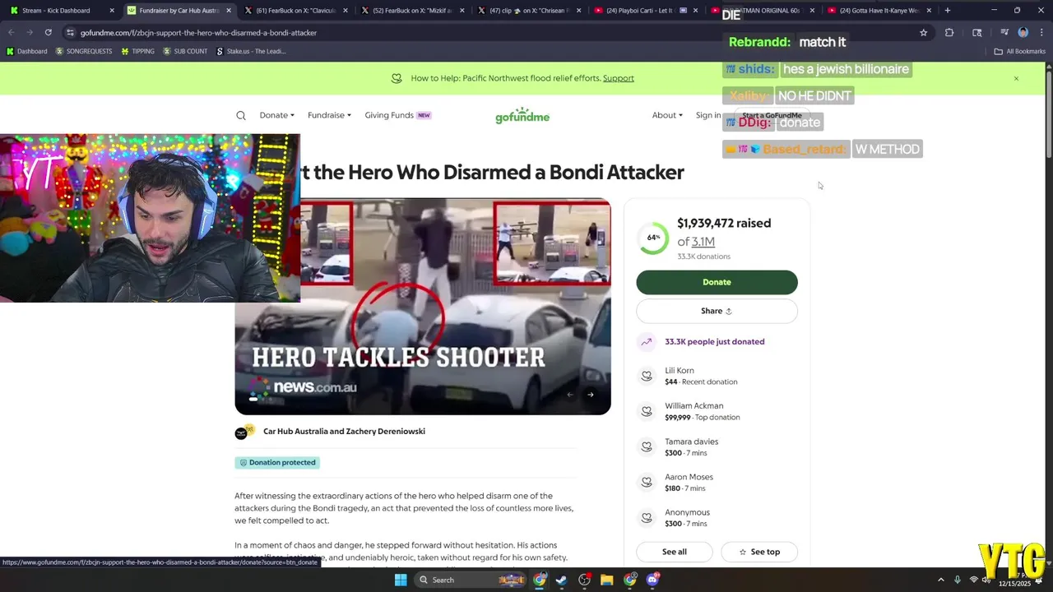Image resolution: width=1053 pixels, height=592 pixels.
Task: Click the gofundme logo
Action: 522,116
